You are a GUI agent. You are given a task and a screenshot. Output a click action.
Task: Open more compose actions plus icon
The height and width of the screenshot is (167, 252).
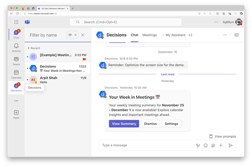[x=221, y=145]
